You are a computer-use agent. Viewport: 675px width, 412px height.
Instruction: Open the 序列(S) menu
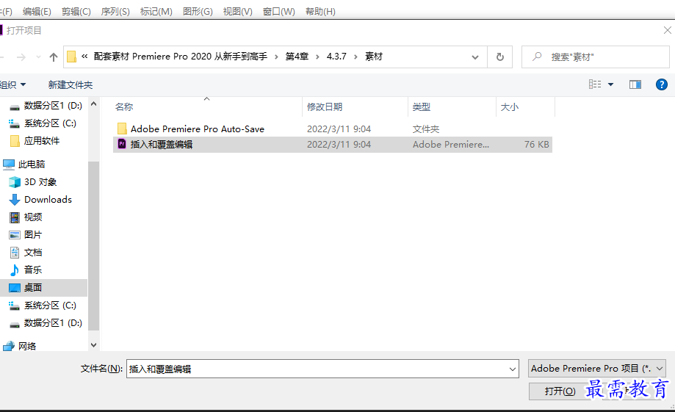115,12
